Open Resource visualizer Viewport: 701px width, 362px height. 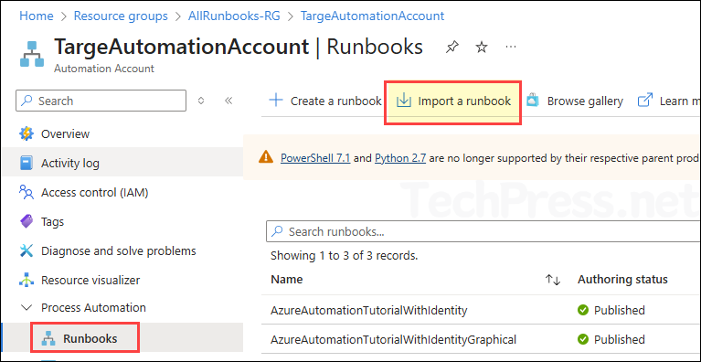[x=90, y=281]
